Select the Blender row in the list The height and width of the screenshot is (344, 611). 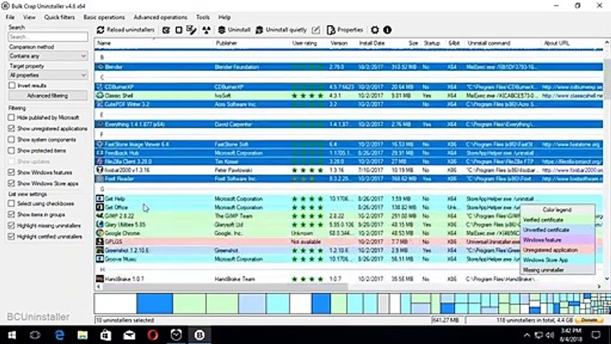[x=349, y=67]
